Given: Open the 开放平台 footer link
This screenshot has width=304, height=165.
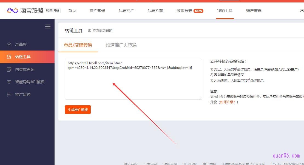Looking at the screenshot, I should point(150,164).
